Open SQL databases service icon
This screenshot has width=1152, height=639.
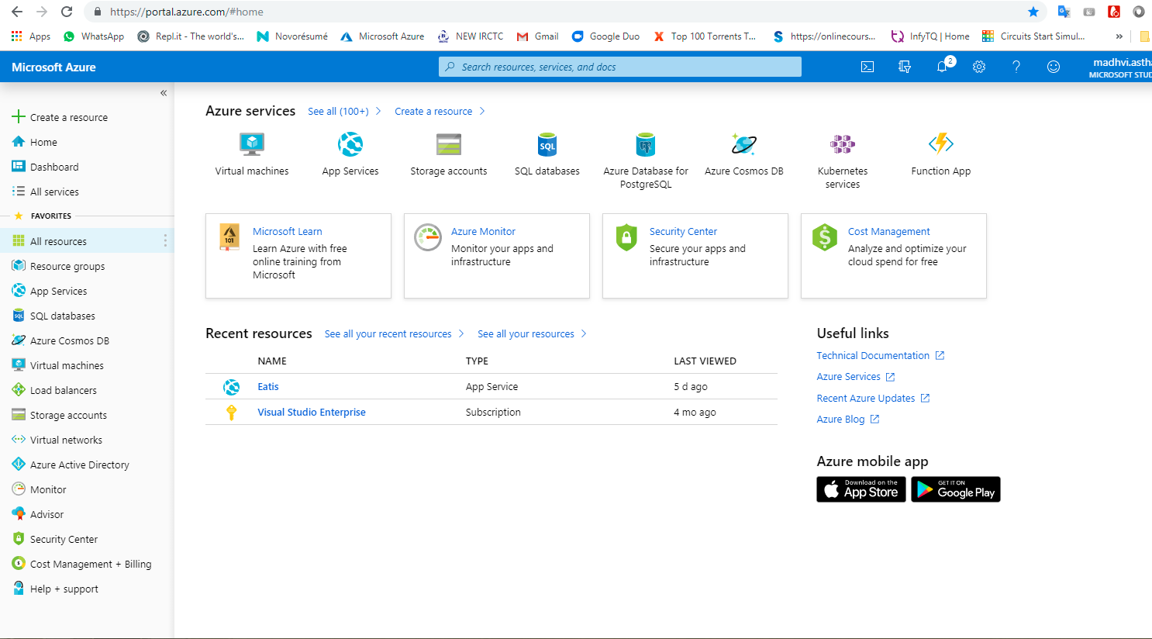[547, 144]
